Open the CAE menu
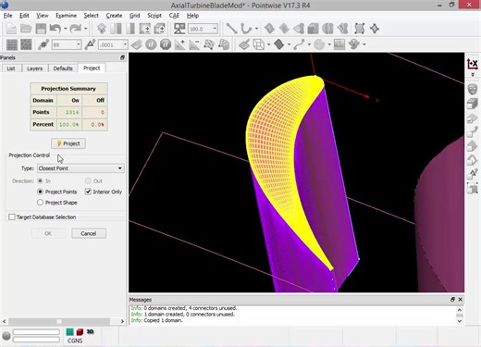Viewport: 481px width, 347px height. pos(174,16)
